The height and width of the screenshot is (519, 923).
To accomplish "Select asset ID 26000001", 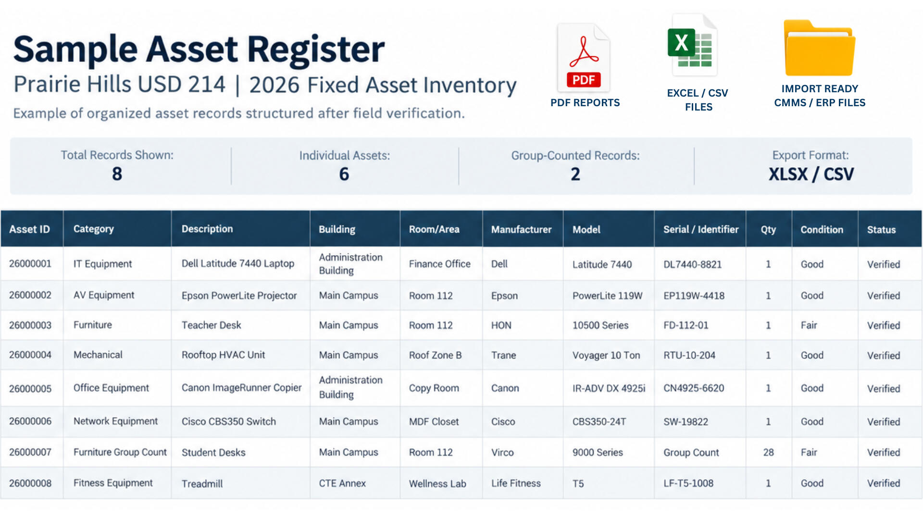I will pos(30,264).
